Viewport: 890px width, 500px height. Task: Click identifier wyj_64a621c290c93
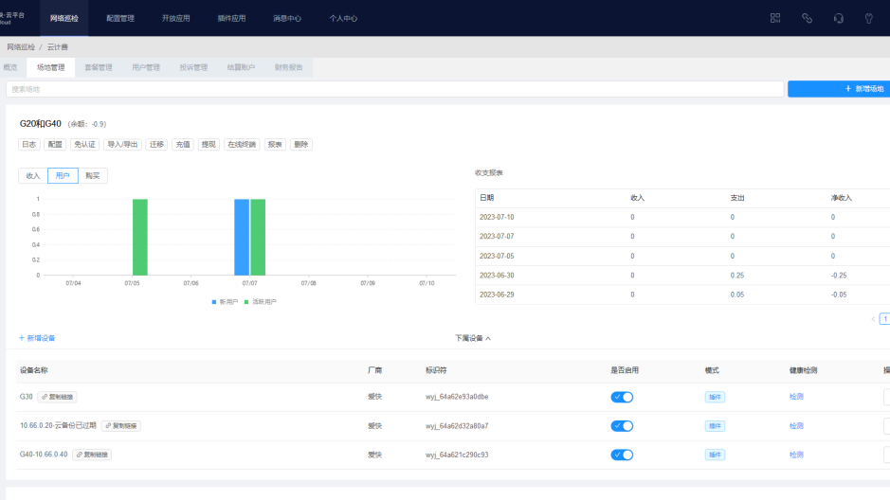(457, 455)
